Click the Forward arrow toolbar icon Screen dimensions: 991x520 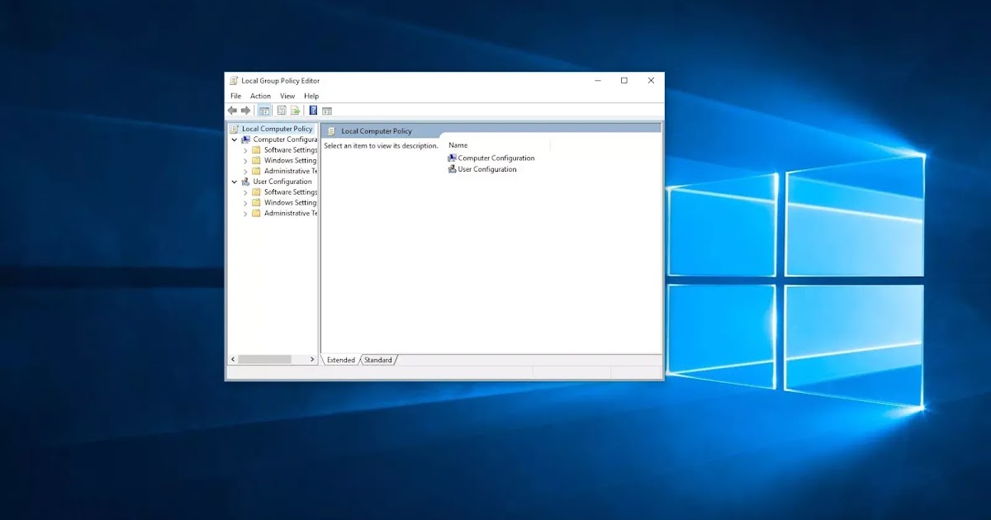[x=245, y=111]
